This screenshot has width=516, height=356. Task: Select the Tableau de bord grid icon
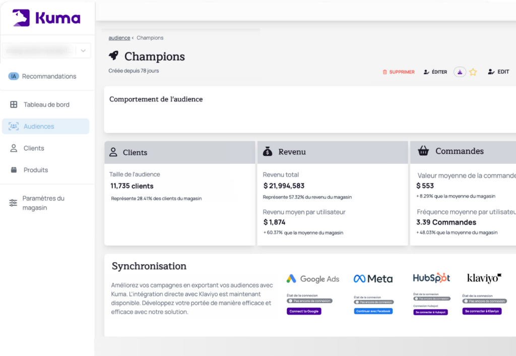[x=14, y=104]
